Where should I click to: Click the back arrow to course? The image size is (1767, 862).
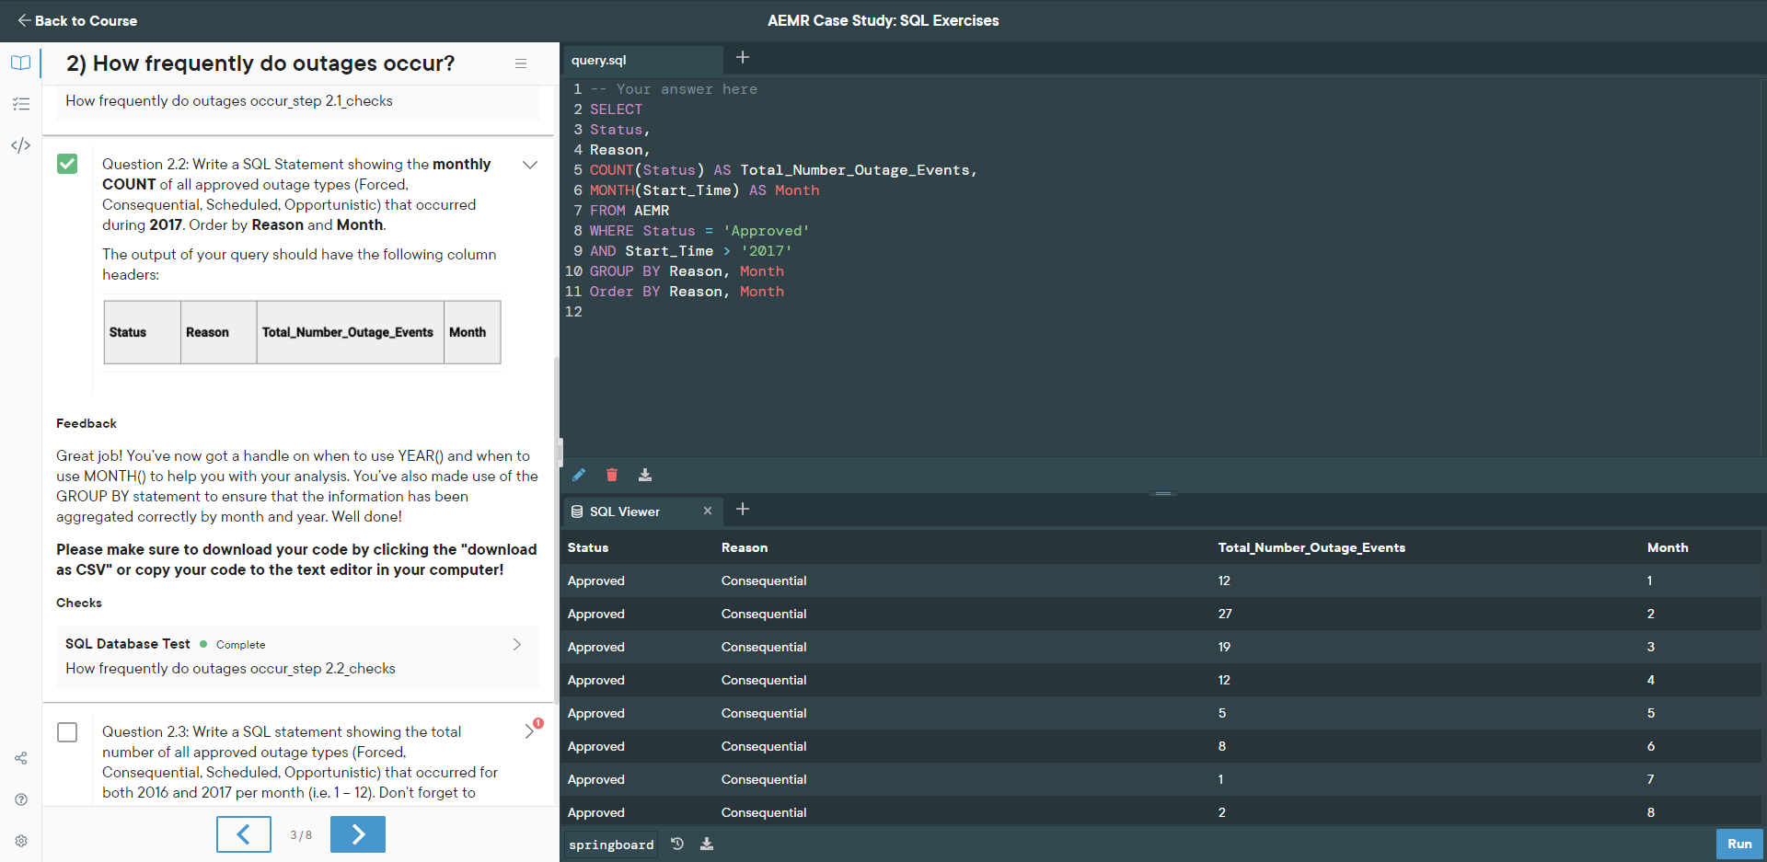tap(24, 20)
